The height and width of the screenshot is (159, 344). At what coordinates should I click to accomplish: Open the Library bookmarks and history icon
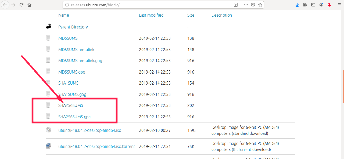pos(305,5)
